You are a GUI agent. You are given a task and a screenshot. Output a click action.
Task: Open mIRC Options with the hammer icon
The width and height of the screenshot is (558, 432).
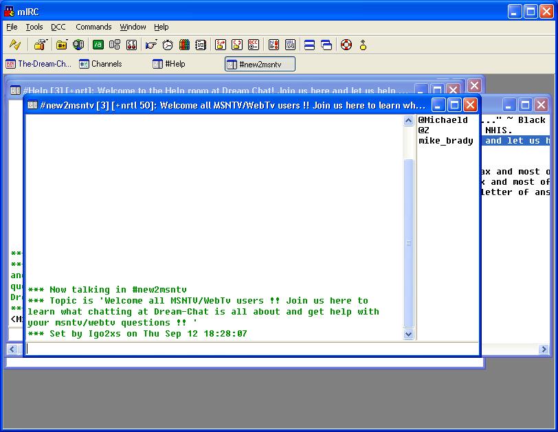coord(41,45)
